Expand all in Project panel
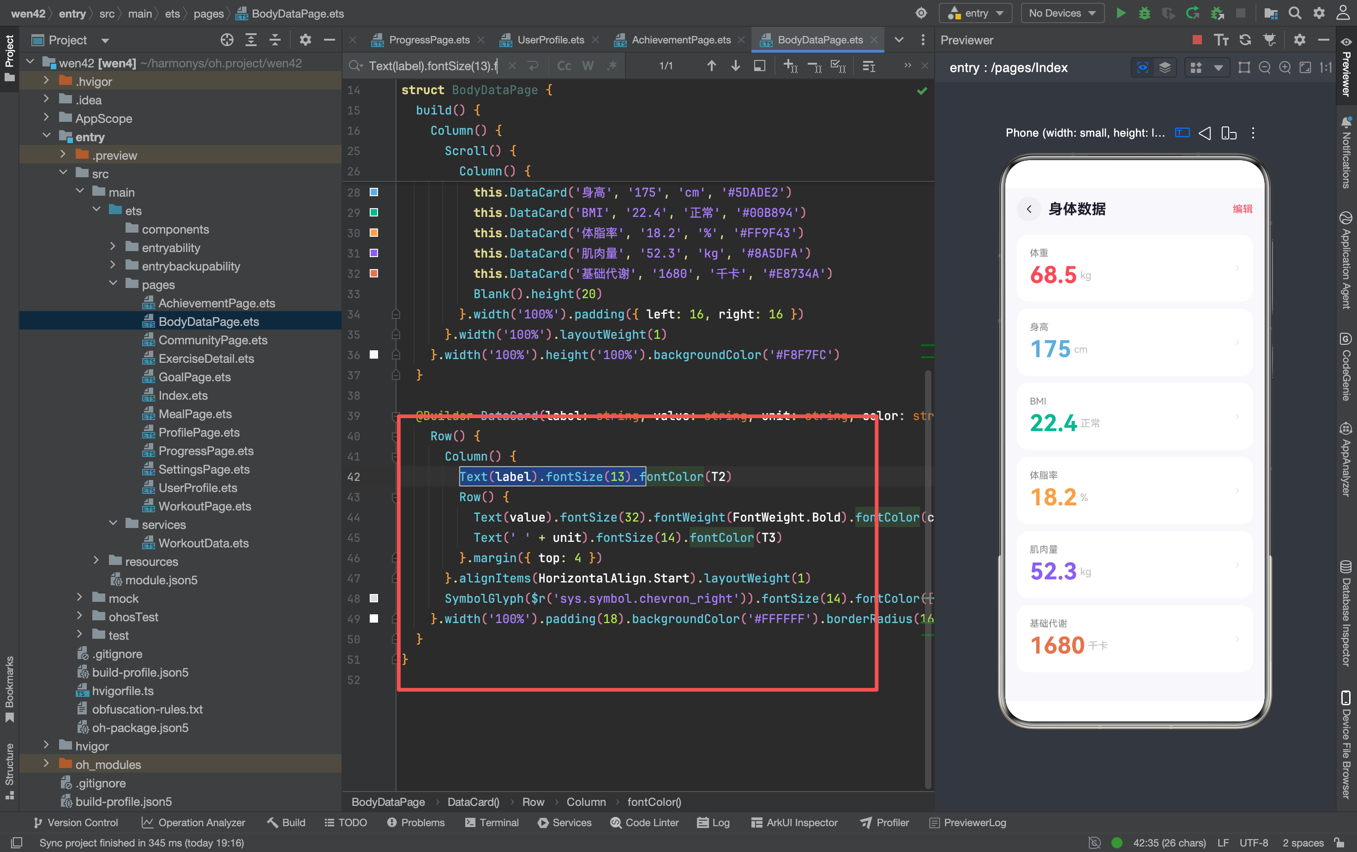Screen dimensions: 1357x852 coord(251,40)
